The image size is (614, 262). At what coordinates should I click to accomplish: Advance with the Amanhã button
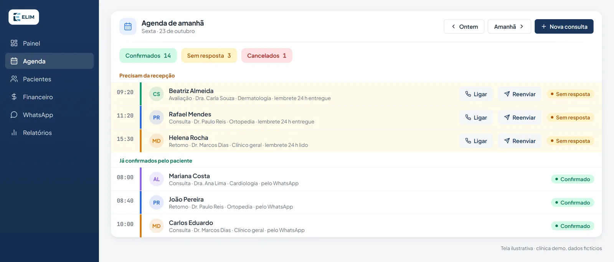(x=509, y=26)
